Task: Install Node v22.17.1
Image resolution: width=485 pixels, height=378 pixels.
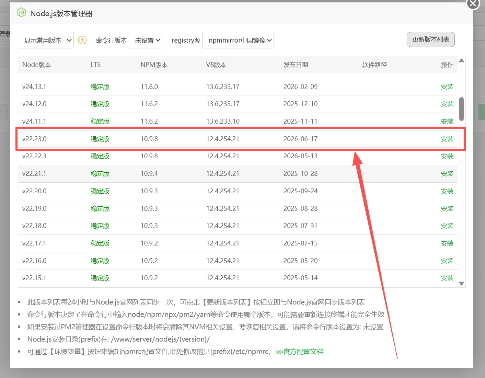Action: point(447,243)
